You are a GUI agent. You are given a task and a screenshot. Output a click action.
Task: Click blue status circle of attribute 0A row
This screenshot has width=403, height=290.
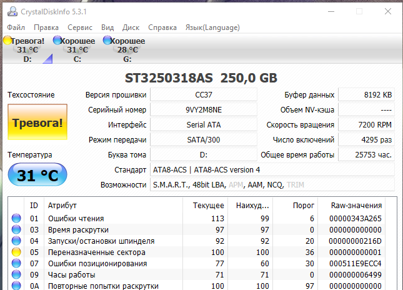16,286
